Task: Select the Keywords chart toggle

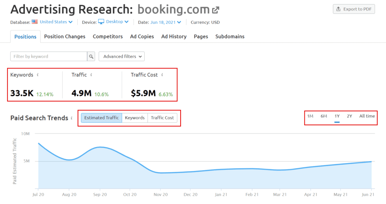Action: tap(135, 118)
